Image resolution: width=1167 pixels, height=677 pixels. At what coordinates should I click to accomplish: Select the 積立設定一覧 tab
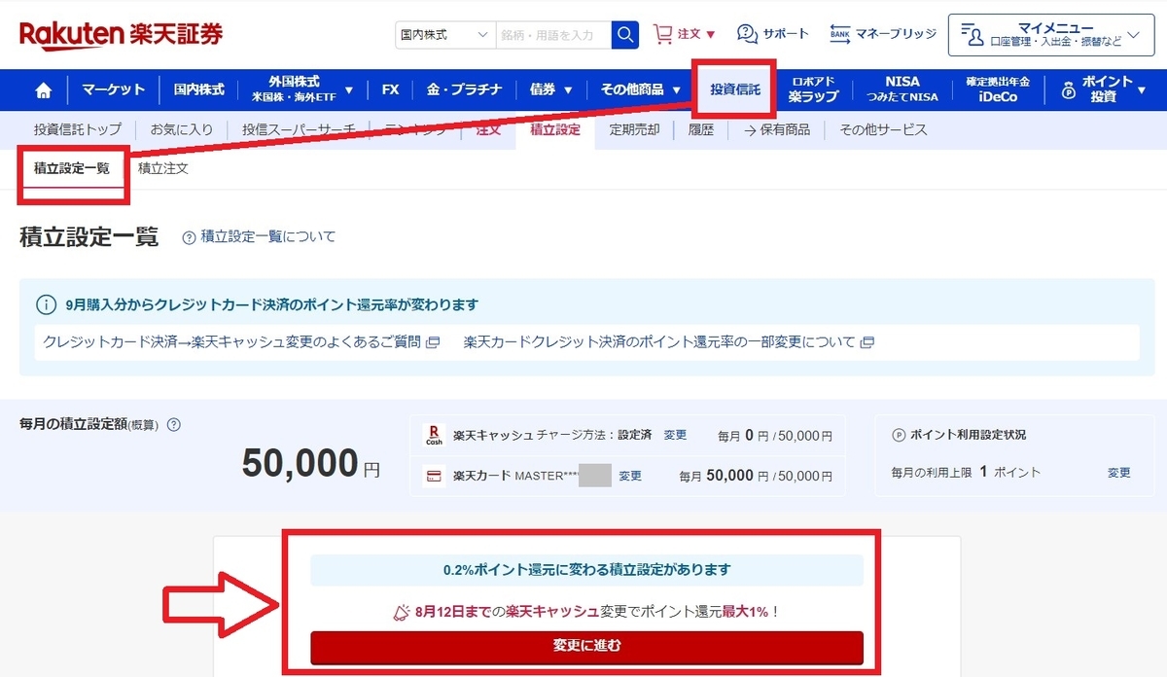pyautogui.click(x=72, y=168)
